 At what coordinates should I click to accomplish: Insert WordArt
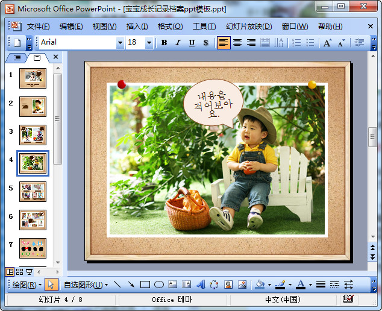pyautogui.click(x=201, y=284)
